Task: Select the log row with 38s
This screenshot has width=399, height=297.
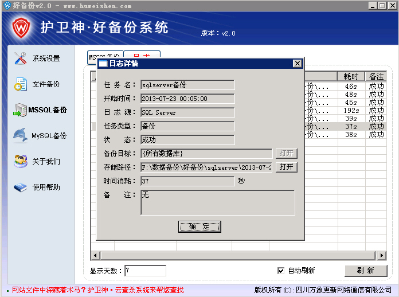Action: 346,134
